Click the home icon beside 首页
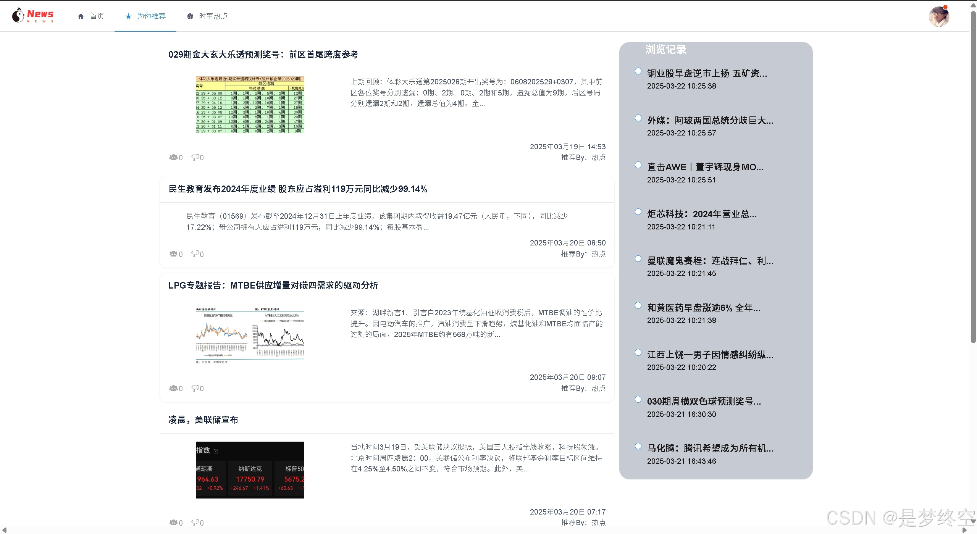 tap(81, 16)
